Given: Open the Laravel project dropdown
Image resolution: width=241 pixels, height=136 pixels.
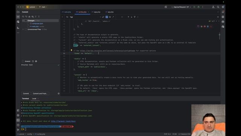Looking at the screenshot, I should 32,7.
